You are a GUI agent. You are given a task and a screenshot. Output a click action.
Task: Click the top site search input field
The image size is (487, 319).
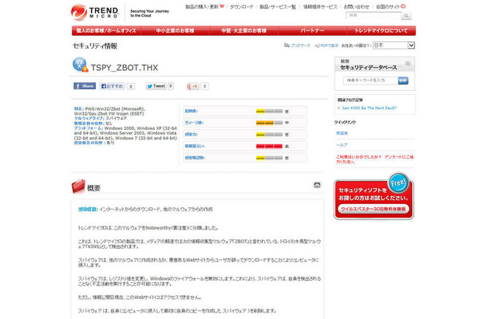tap(374, 15)
